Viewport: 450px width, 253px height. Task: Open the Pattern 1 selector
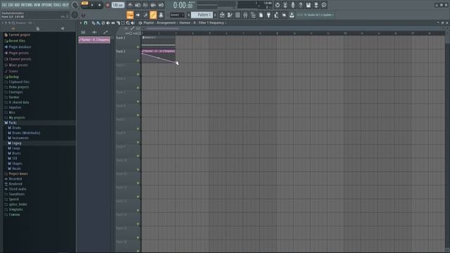202,15
